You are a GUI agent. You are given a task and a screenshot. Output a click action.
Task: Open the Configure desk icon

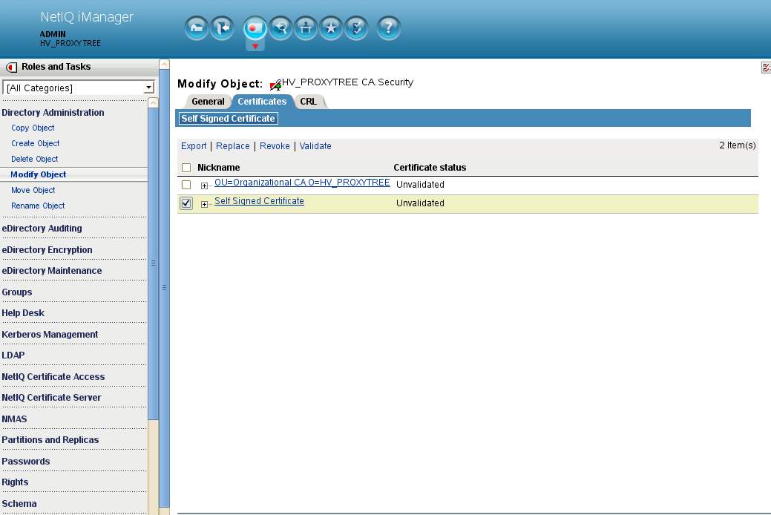(x=306, y=27)
